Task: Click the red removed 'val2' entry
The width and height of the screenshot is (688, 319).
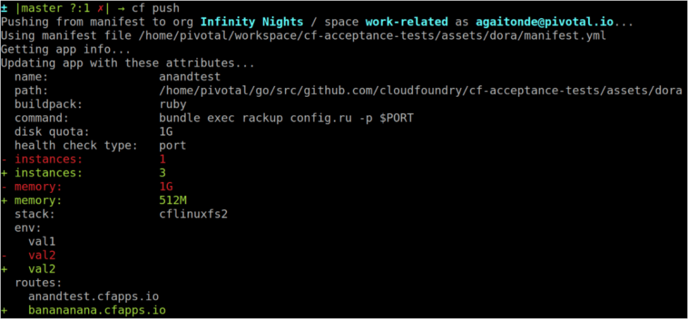Action: click(x=42, y=255)
